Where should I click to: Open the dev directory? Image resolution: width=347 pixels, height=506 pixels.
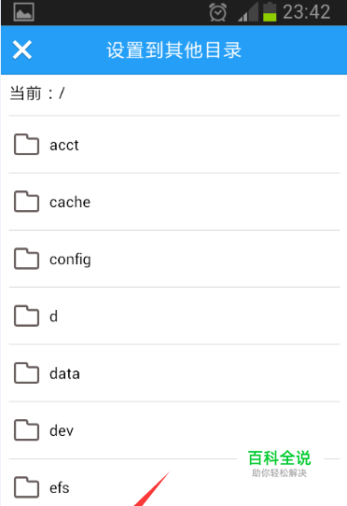tap(174, 430)
